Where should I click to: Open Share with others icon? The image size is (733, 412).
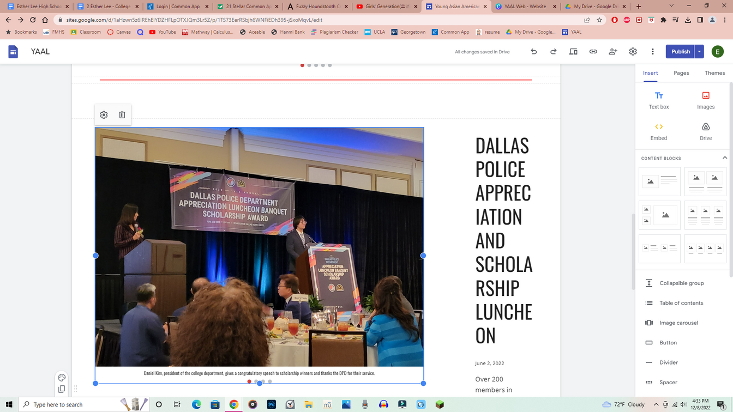coord(613,52)
